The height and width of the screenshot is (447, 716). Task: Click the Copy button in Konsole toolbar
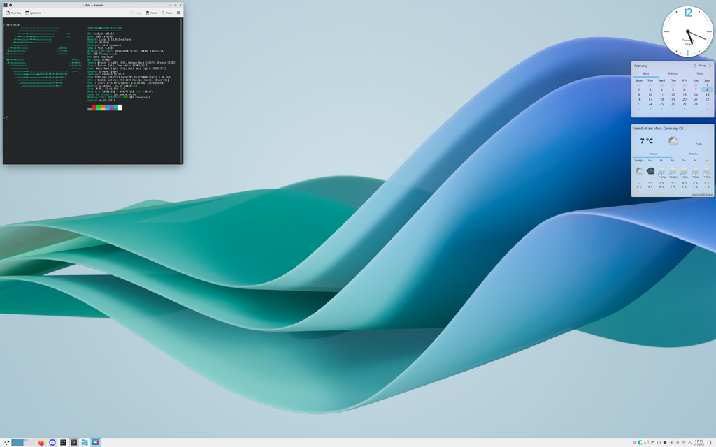point(136,13)
